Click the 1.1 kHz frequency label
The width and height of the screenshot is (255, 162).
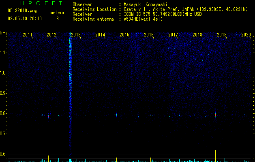(3, 53)
